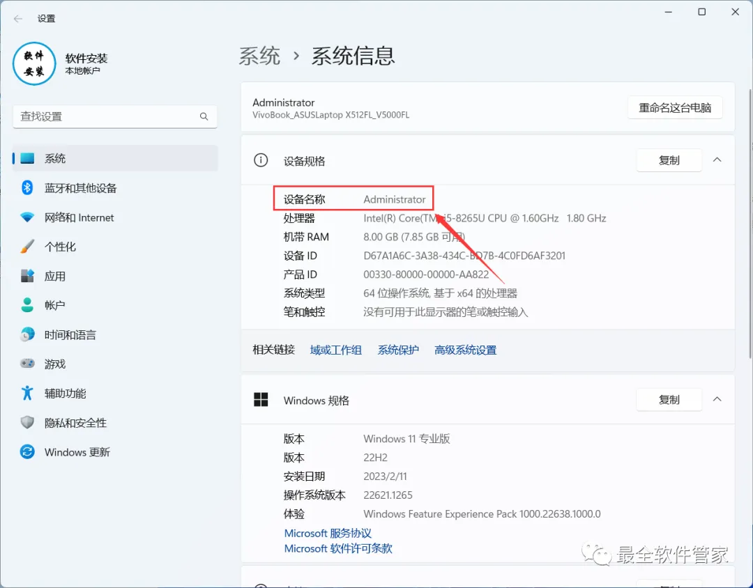The height and width of the screenshot is (588, 753).
Task: Open the 高级系统设置 link
Action: 465,350
